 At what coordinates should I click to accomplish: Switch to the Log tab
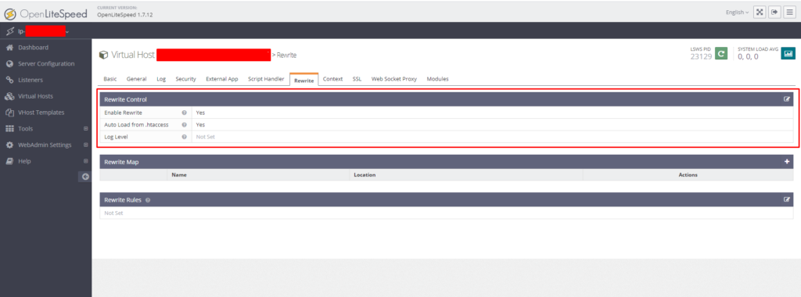[x=161, y=79]
